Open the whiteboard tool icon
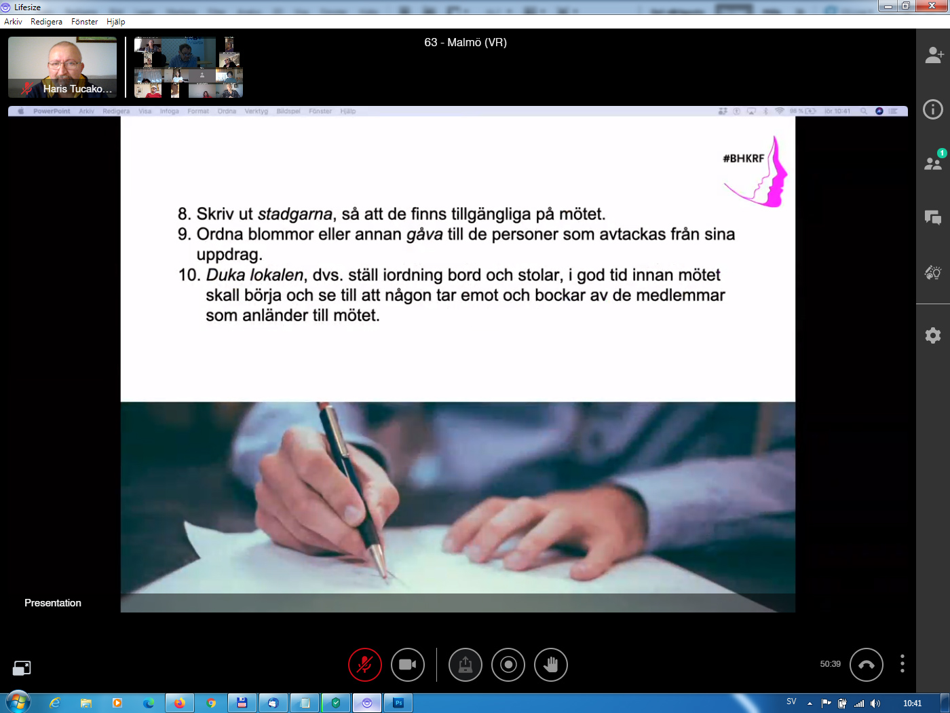Image resolution: width=950 pixels, height=713 pixels. pyautogui.click(x=933, y=272)
